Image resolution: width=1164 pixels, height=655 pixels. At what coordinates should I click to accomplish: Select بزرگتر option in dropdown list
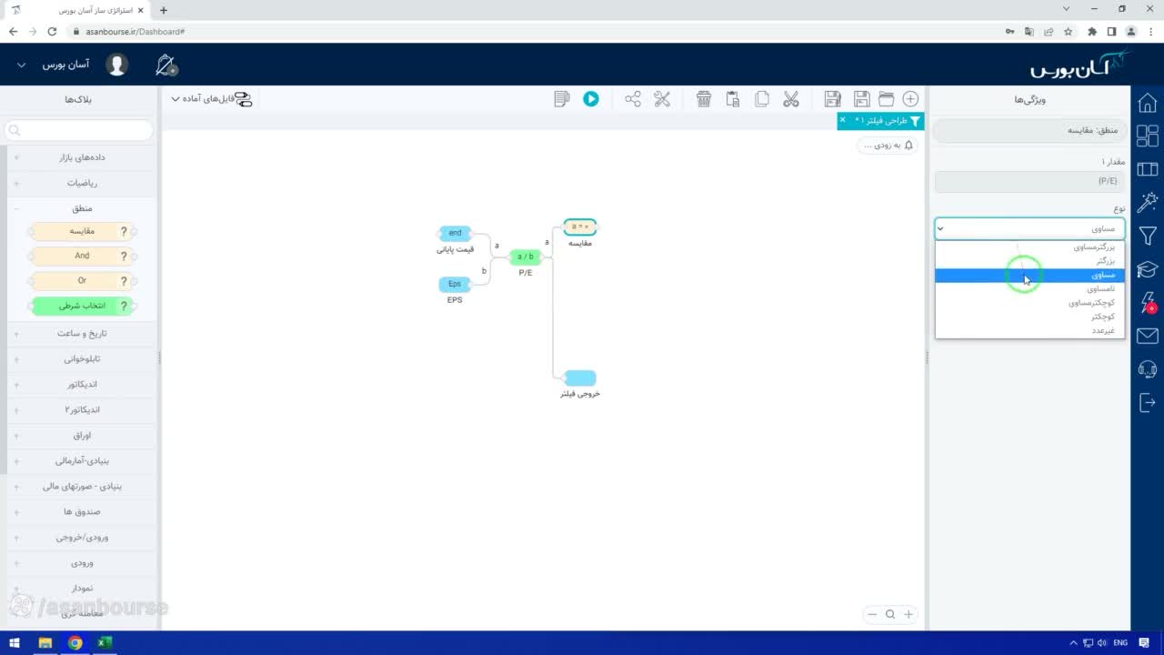pos(1029,261)
